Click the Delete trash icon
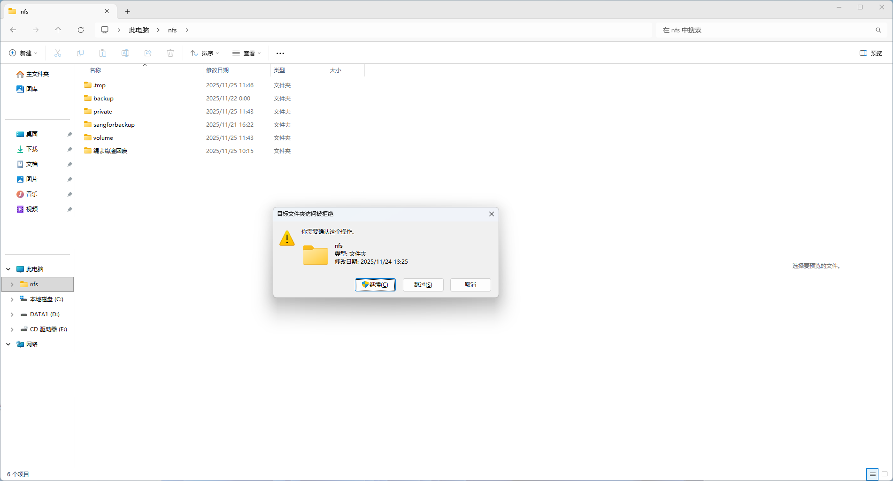Viewport: 893px width, 481px height. (170, 53)
